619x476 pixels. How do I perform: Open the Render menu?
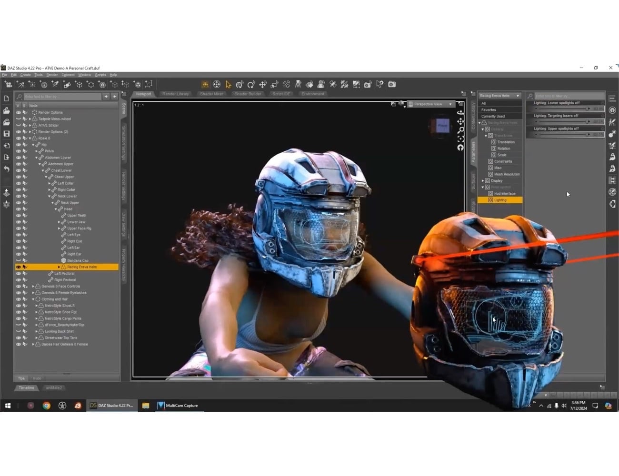(51, 75)
